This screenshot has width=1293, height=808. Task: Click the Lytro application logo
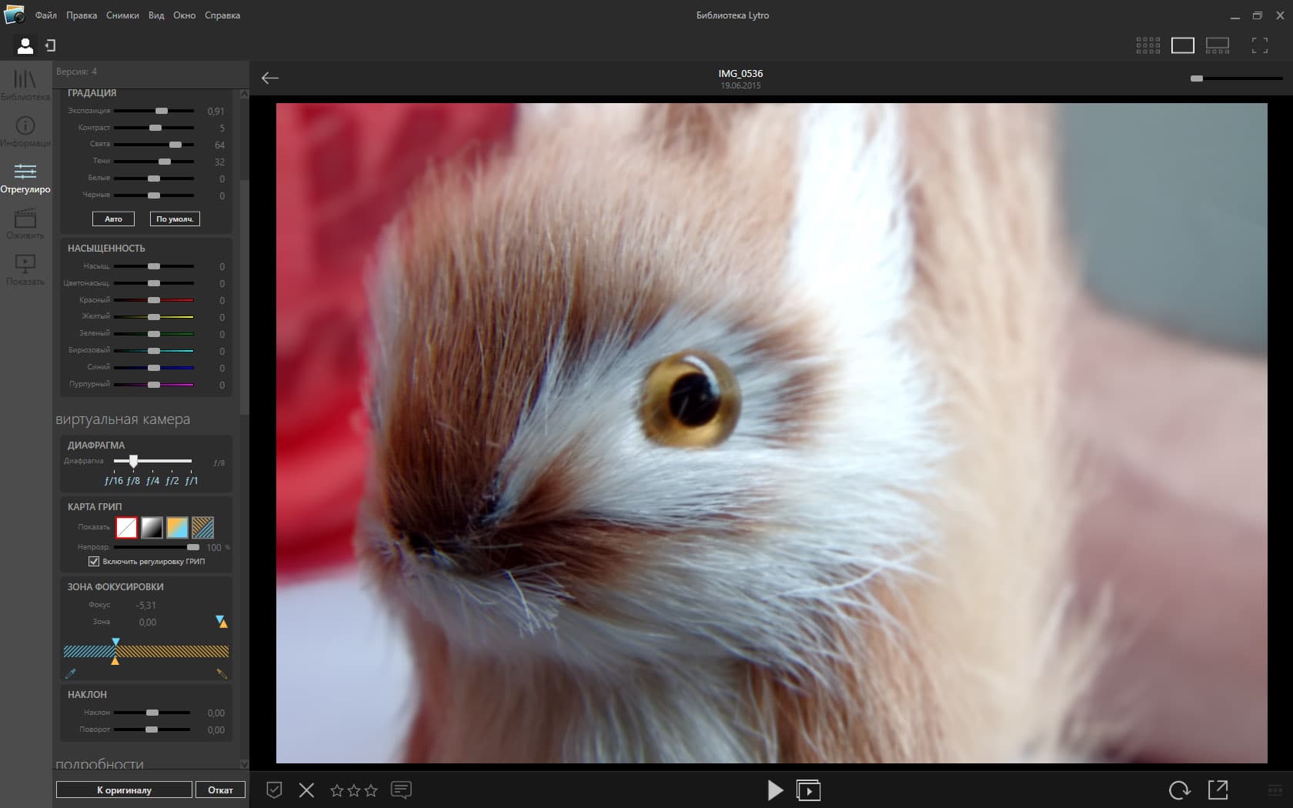[15, 15]
